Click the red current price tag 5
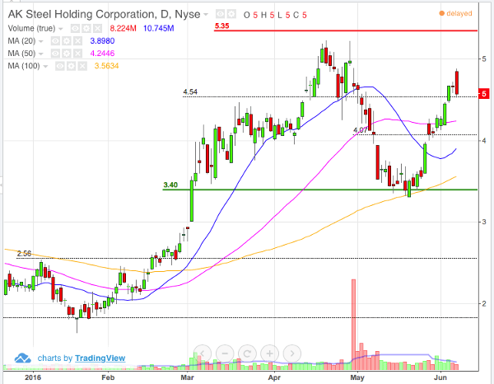This screenshot has height=384, width=494. [x=483, y=94]
